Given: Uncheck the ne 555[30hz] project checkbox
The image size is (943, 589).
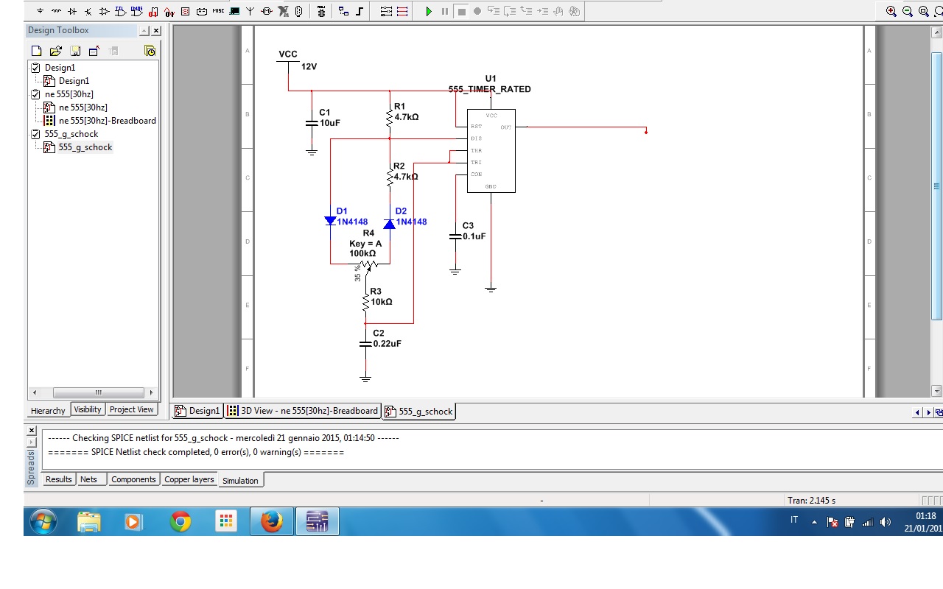Looking at the screenshot, I should (x=35, y=94).
